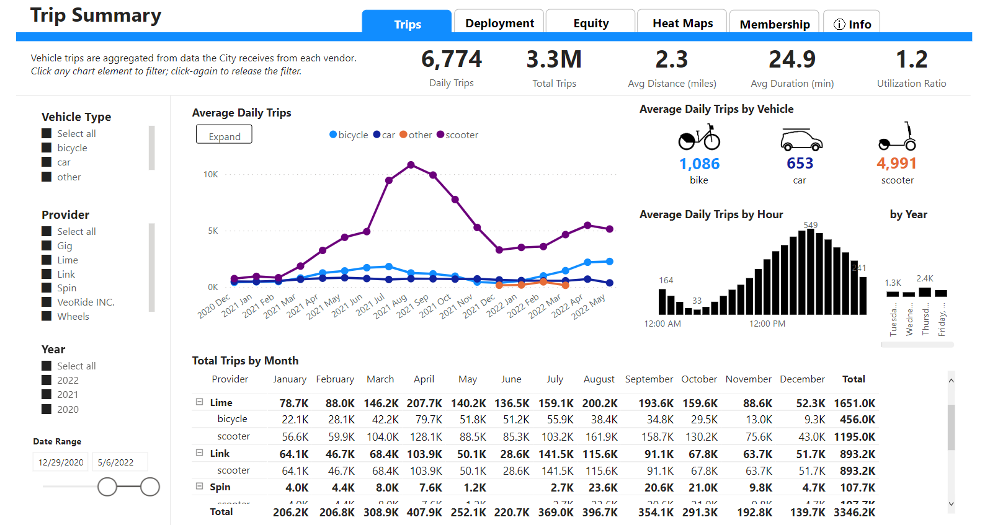
Task: Open the Heat Maps tab
Action: click(x=682, y=23)
